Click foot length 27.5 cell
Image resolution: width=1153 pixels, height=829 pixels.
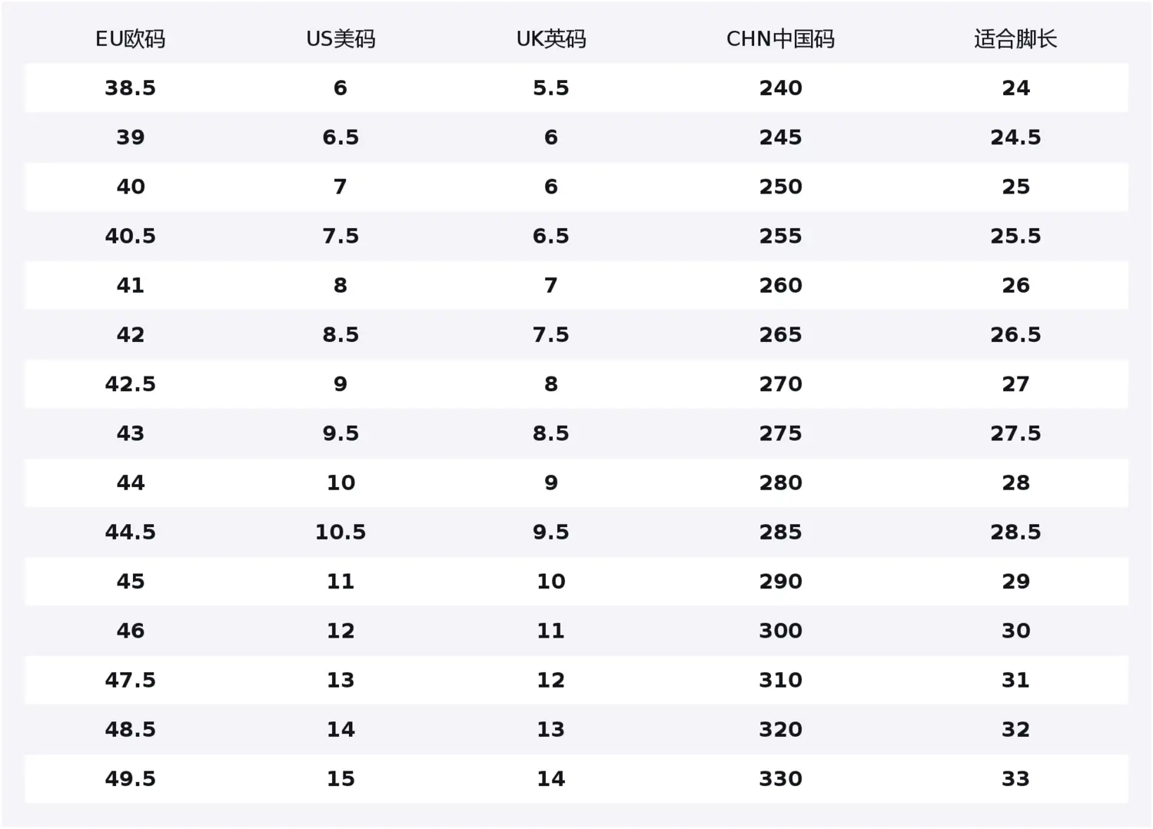click(x=1015, y=433)
